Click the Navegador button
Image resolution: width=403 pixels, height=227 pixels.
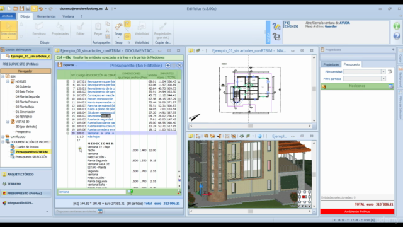click(25, 71)
